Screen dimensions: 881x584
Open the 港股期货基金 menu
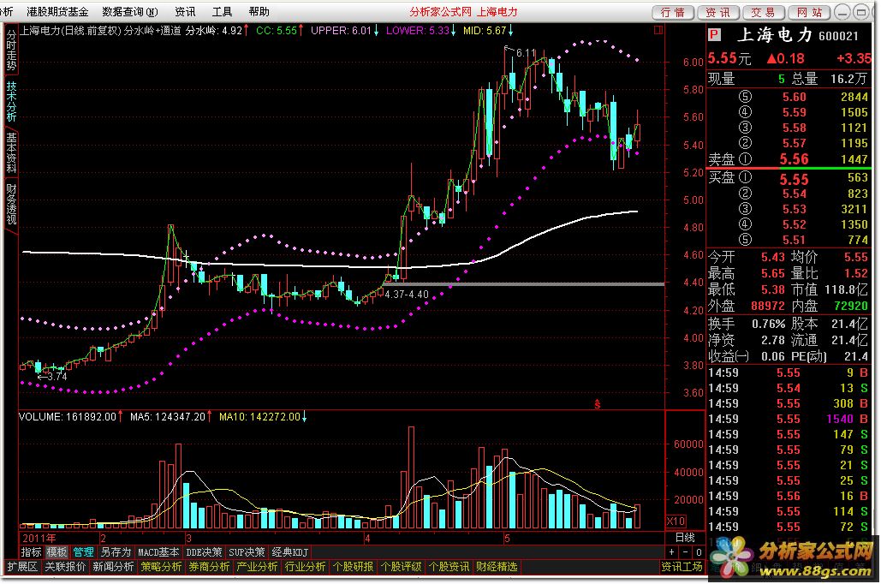[x=57, y=11]
